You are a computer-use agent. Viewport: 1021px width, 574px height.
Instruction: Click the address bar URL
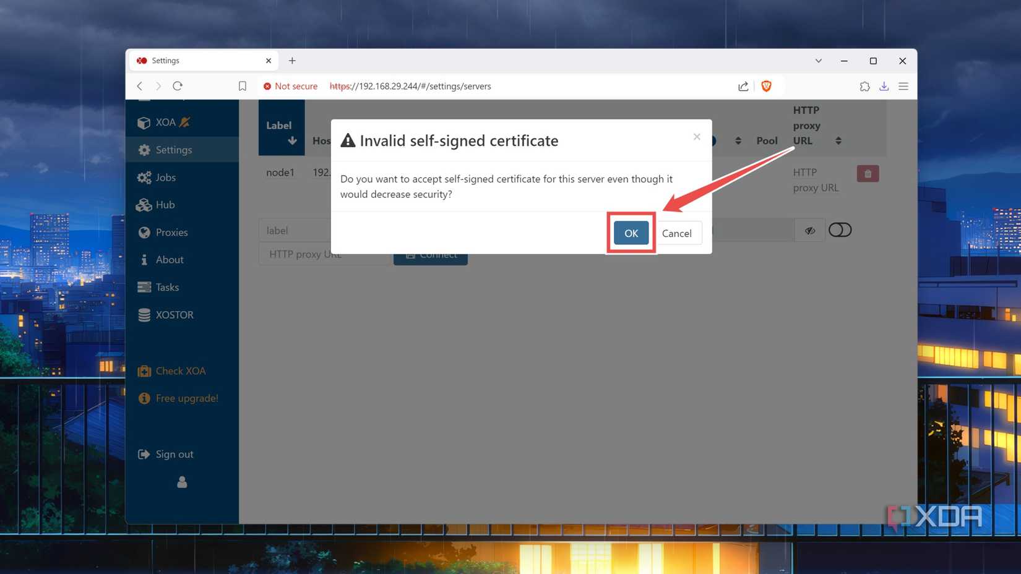410,86
